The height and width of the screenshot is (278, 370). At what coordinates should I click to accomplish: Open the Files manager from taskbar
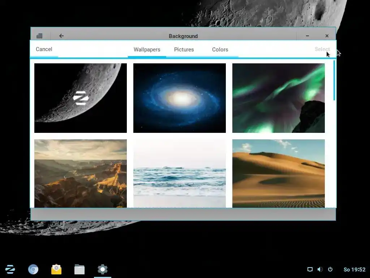point(79,269)
